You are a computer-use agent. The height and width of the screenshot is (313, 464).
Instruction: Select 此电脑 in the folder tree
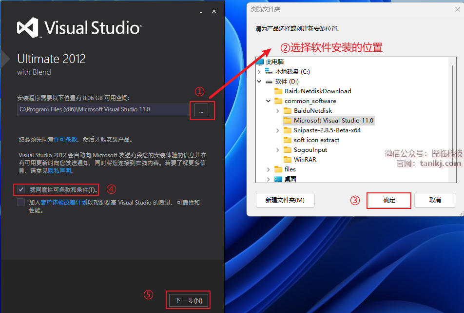pyautogui.click(x=275, y=62)
